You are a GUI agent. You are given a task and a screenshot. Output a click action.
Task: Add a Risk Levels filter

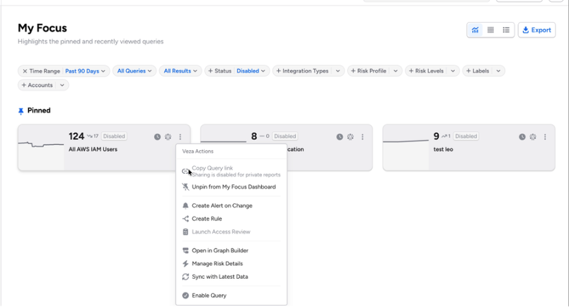[x=426, y=71]
